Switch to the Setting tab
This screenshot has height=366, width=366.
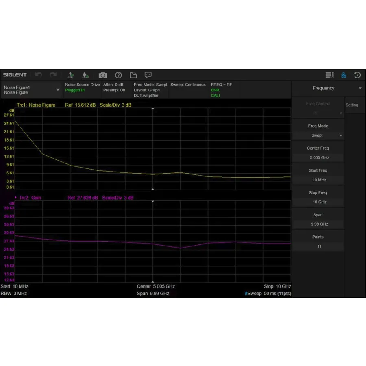pos(352,105)
